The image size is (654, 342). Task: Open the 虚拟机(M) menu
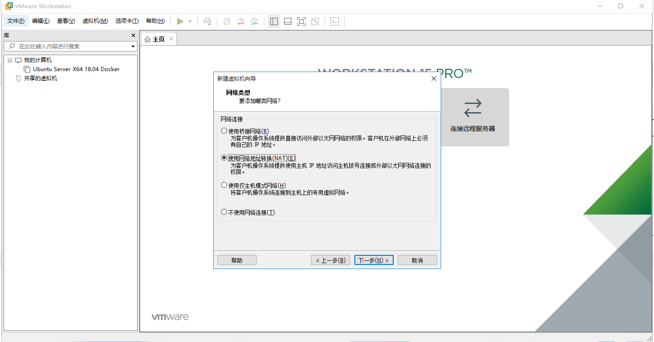(95, 21)
